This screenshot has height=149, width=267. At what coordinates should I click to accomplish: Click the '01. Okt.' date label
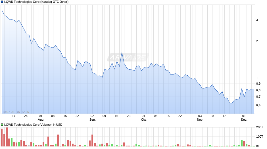[x=144, y=118]
